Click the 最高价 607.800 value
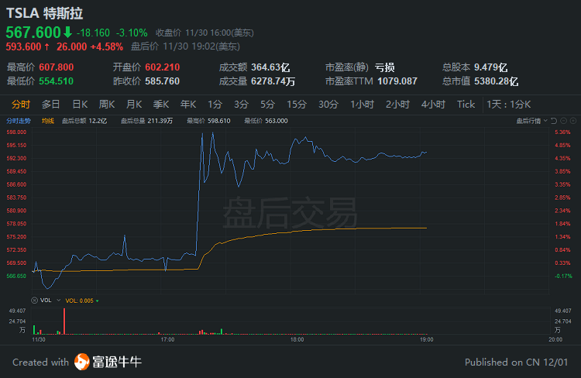Viewport: 581px width, 378px height. coord(57,67)
